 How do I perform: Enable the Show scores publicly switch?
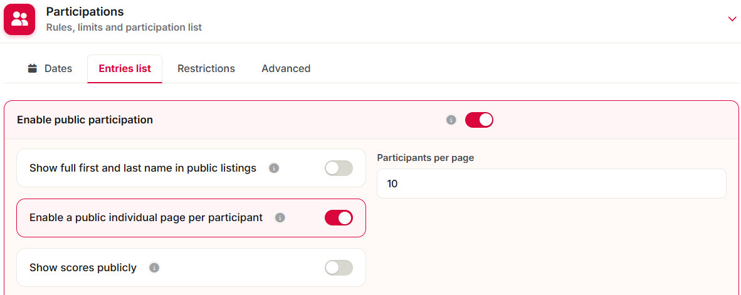(x=339, y=267)
